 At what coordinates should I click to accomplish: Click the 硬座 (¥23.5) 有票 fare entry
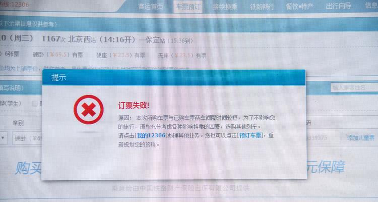[120, 56]
